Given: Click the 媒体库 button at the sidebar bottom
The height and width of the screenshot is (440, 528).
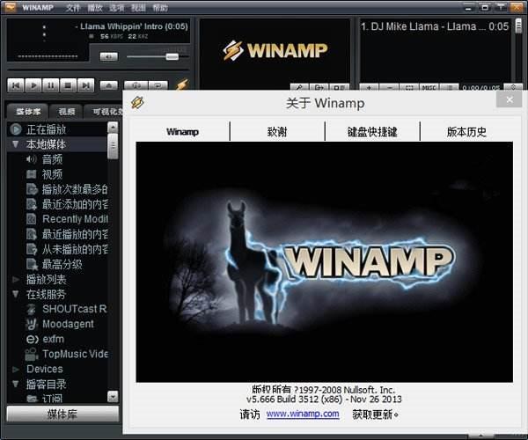Looking at the screenshot, I should click(62, 414).
